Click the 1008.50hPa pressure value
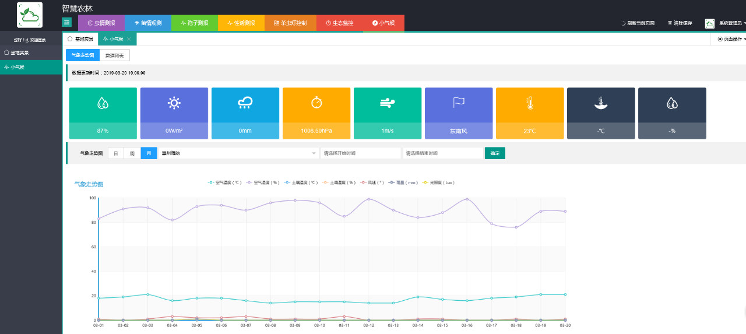This screenshot has height=334, width=746. (x=316, y=131)
